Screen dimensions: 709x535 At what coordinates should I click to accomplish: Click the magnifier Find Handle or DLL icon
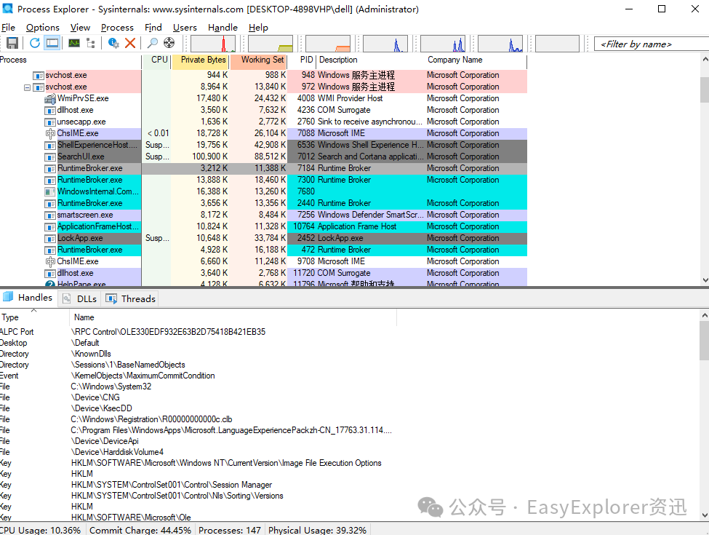pos(153,43)
